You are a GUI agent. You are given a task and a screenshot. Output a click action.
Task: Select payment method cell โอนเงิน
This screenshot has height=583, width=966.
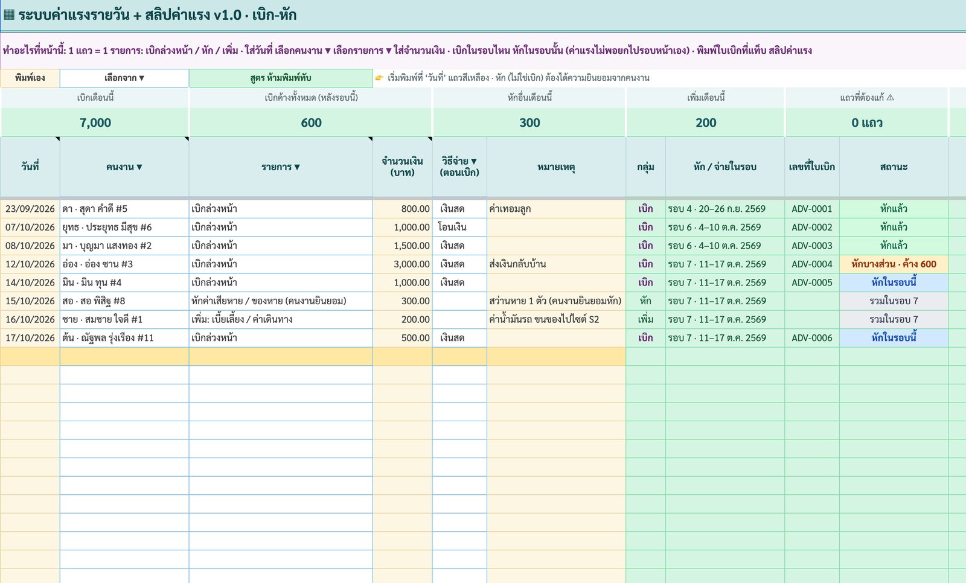click(x=459, y=228)
